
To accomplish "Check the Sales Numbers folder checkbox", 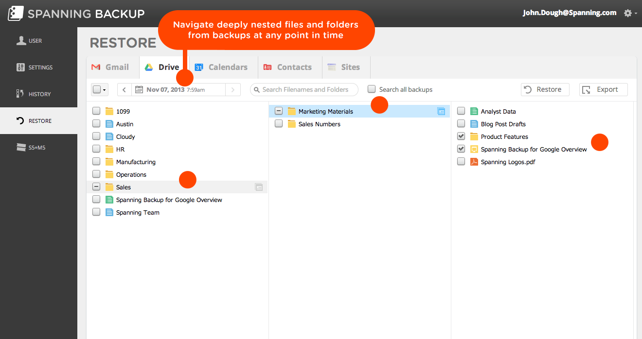I will coord(279,124).
